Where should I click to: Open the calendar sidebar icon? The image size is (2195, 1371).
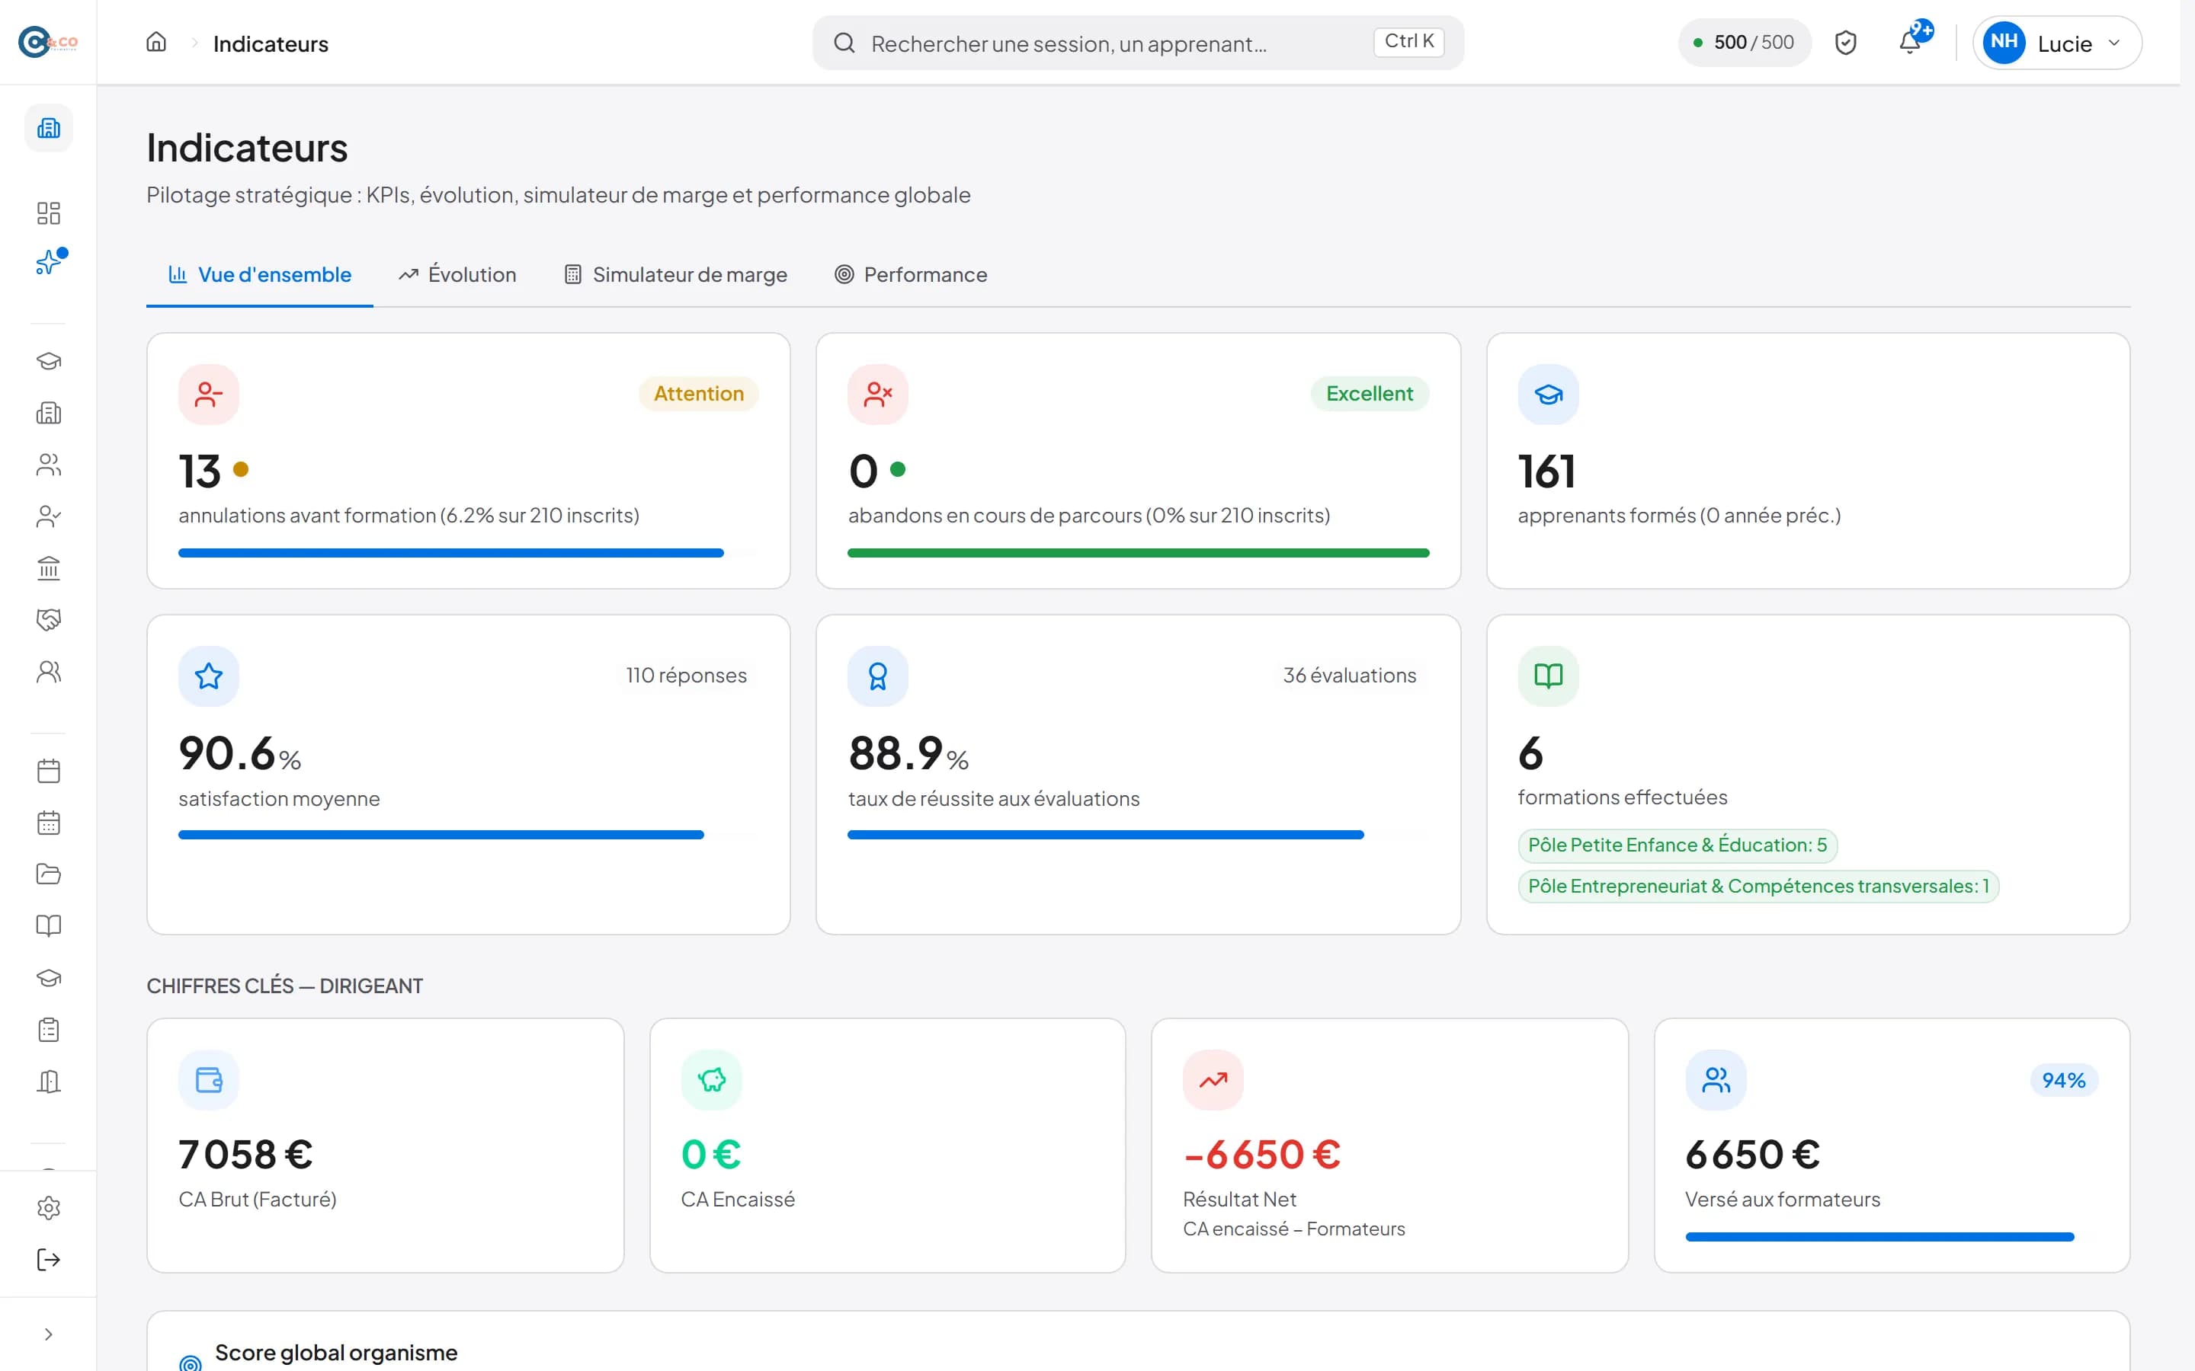(49, 771)
